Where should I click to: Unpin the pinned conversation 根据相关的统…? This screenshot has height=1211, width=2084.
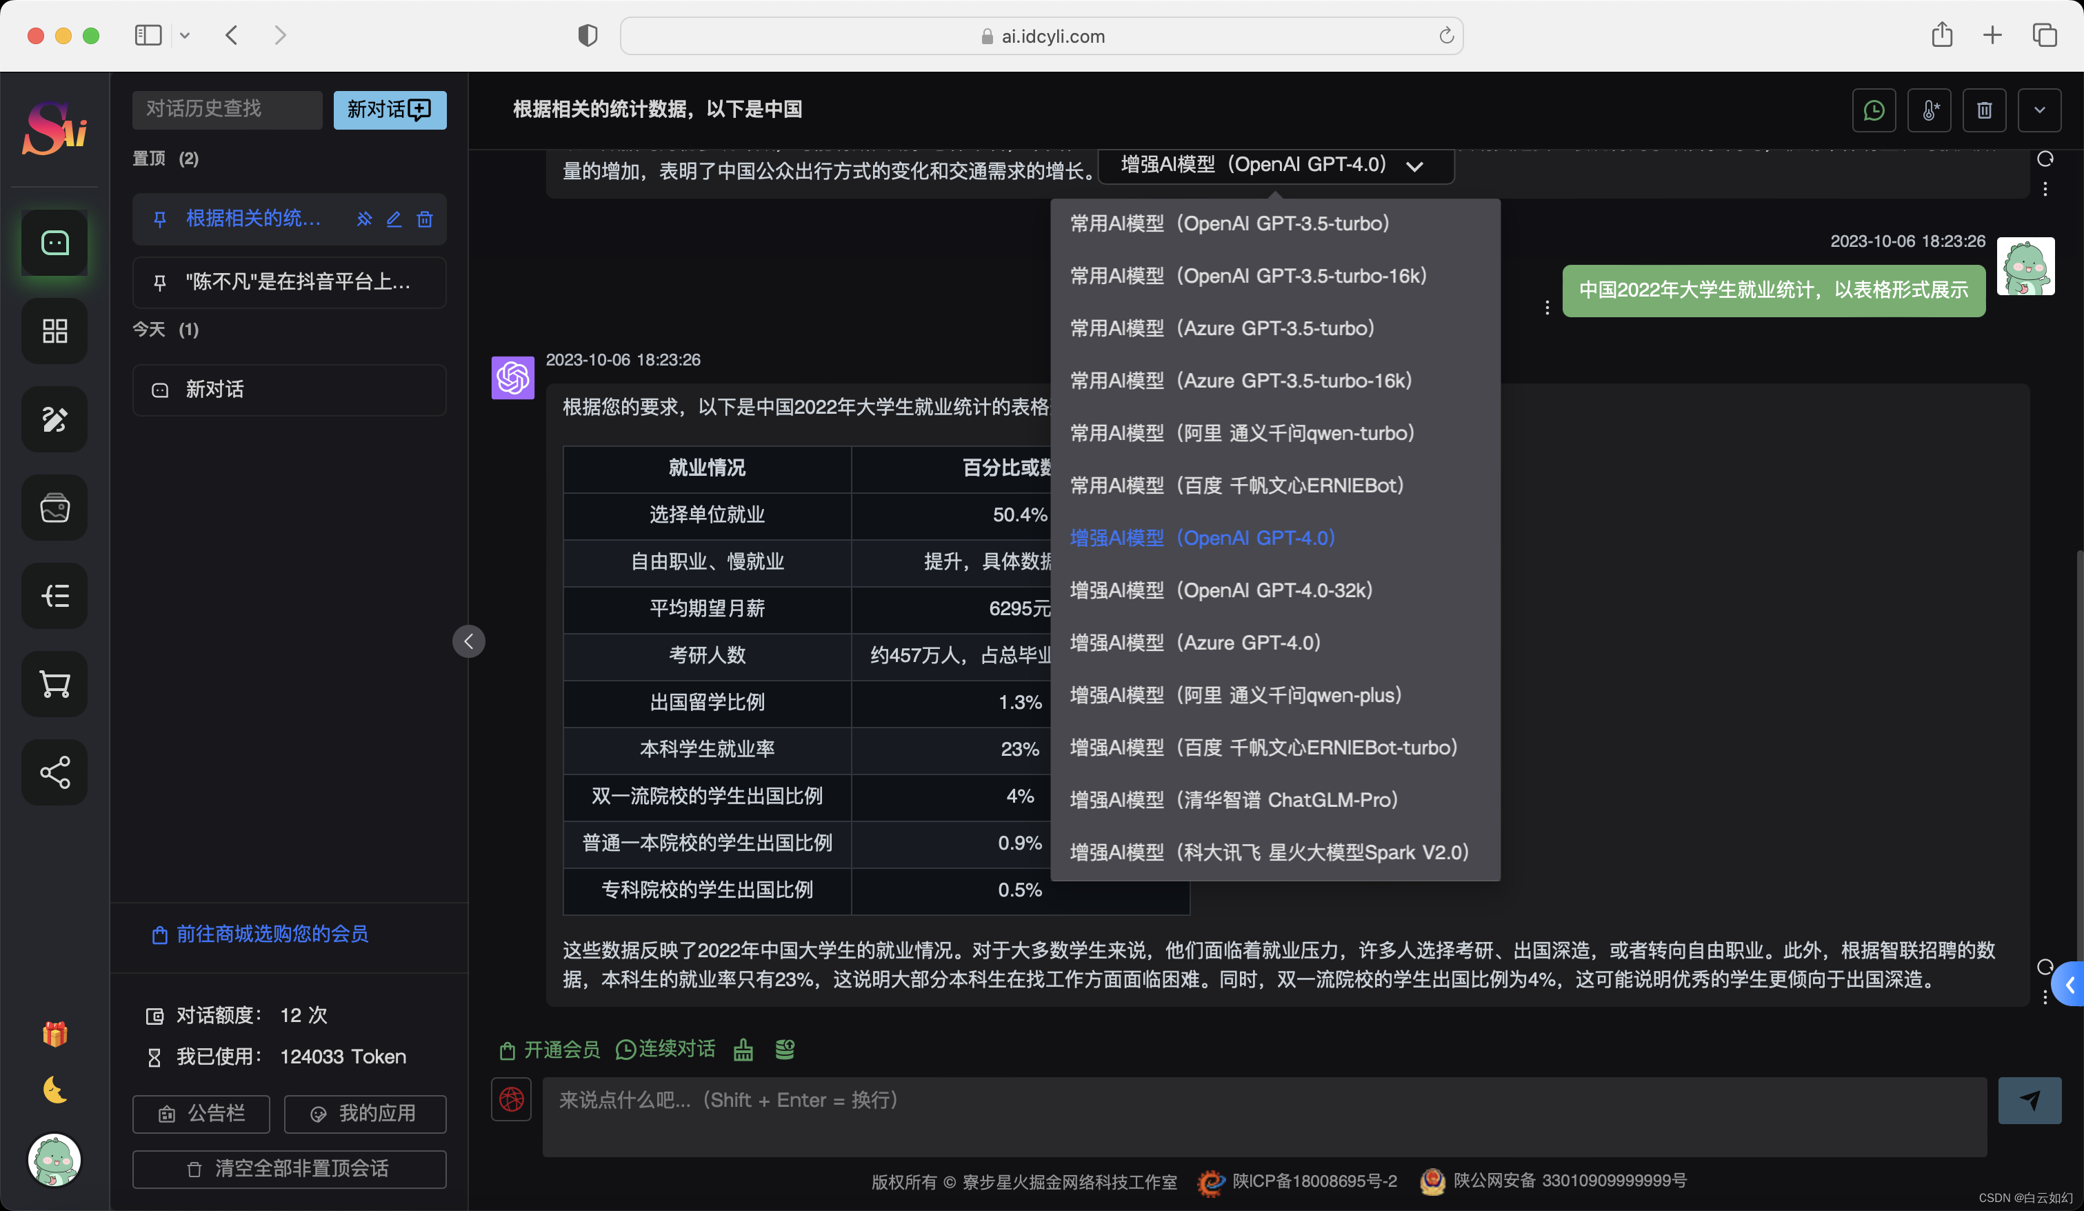click(364, 219)
